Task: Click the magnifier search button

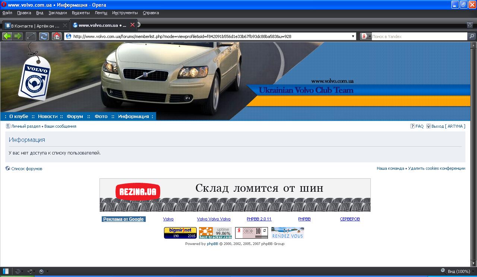Action: click(x=472, y=36)
